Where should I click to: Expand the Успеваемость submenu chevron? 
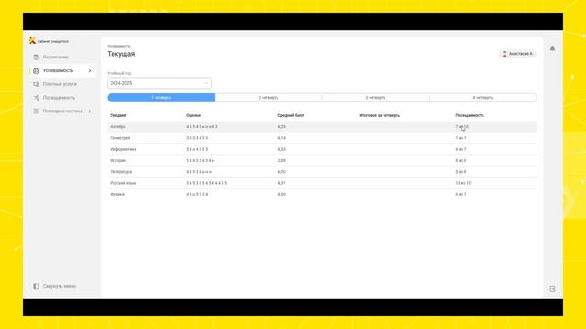tap(90, 70)
